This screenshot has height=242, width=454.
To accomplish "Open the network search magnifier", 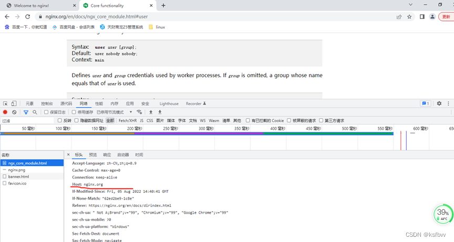I will coord(35,112).
